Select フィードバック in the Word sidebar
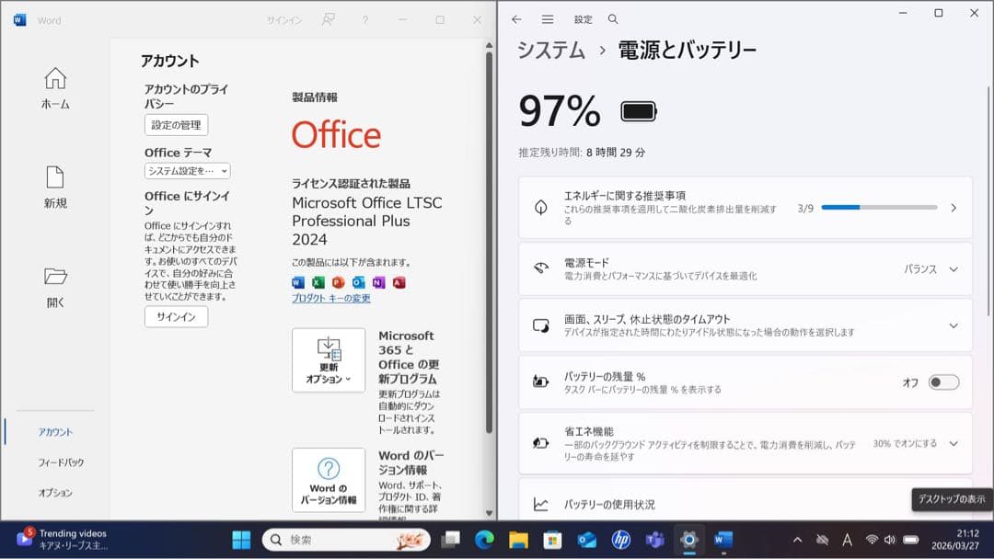The image size is (994, 559). [61, 462]
